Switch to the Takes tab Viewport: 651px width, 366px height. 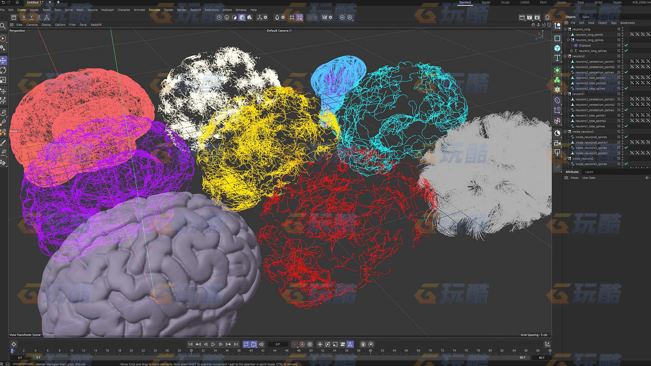click(586, 17)
